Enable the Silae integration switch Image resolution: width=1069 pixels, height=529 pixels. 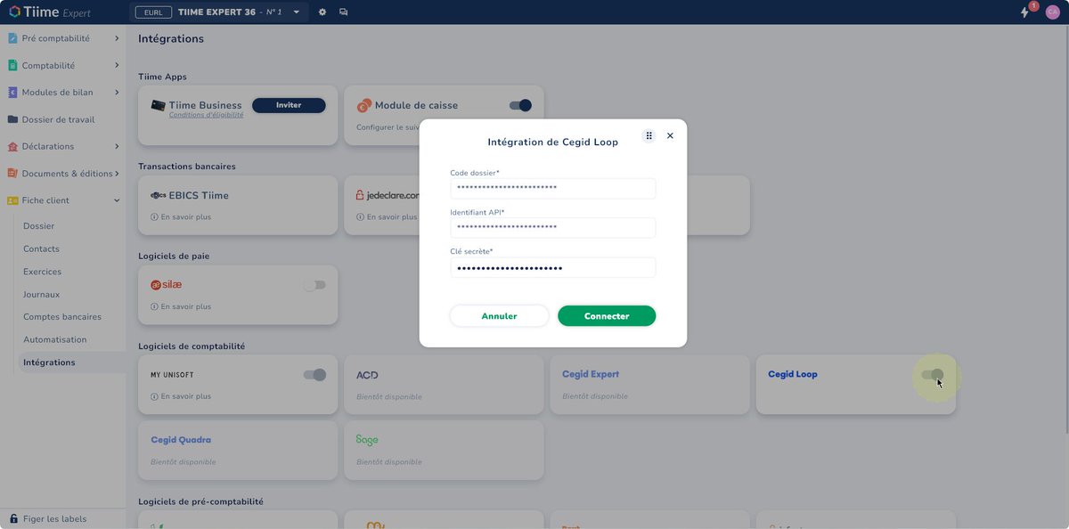[x=314, y=285]
